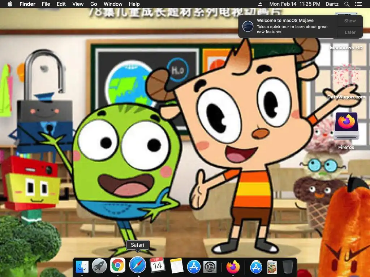Open the Go menu

94,4
